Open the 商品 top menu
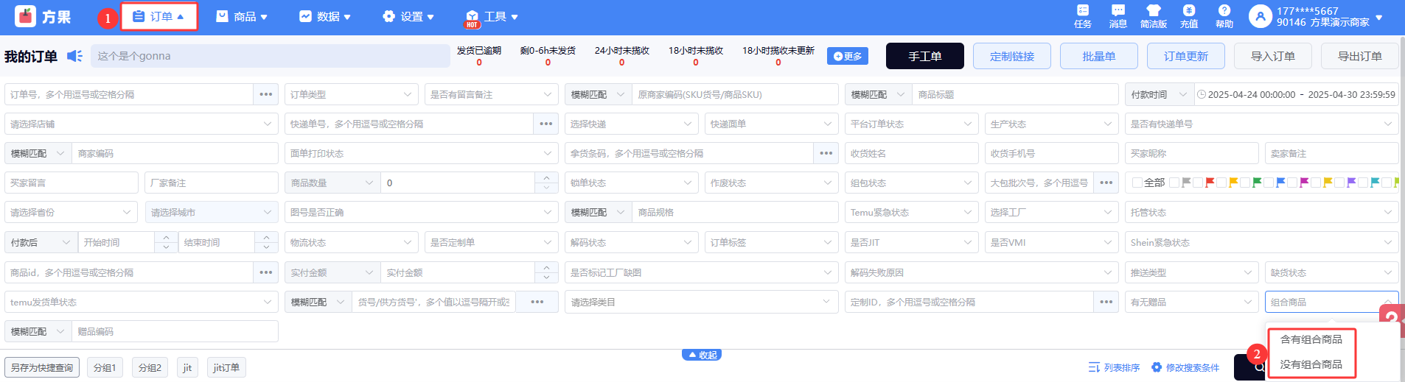Image resolution: width=1405 pixels, height=382 pixels. (x=242, y=16)
